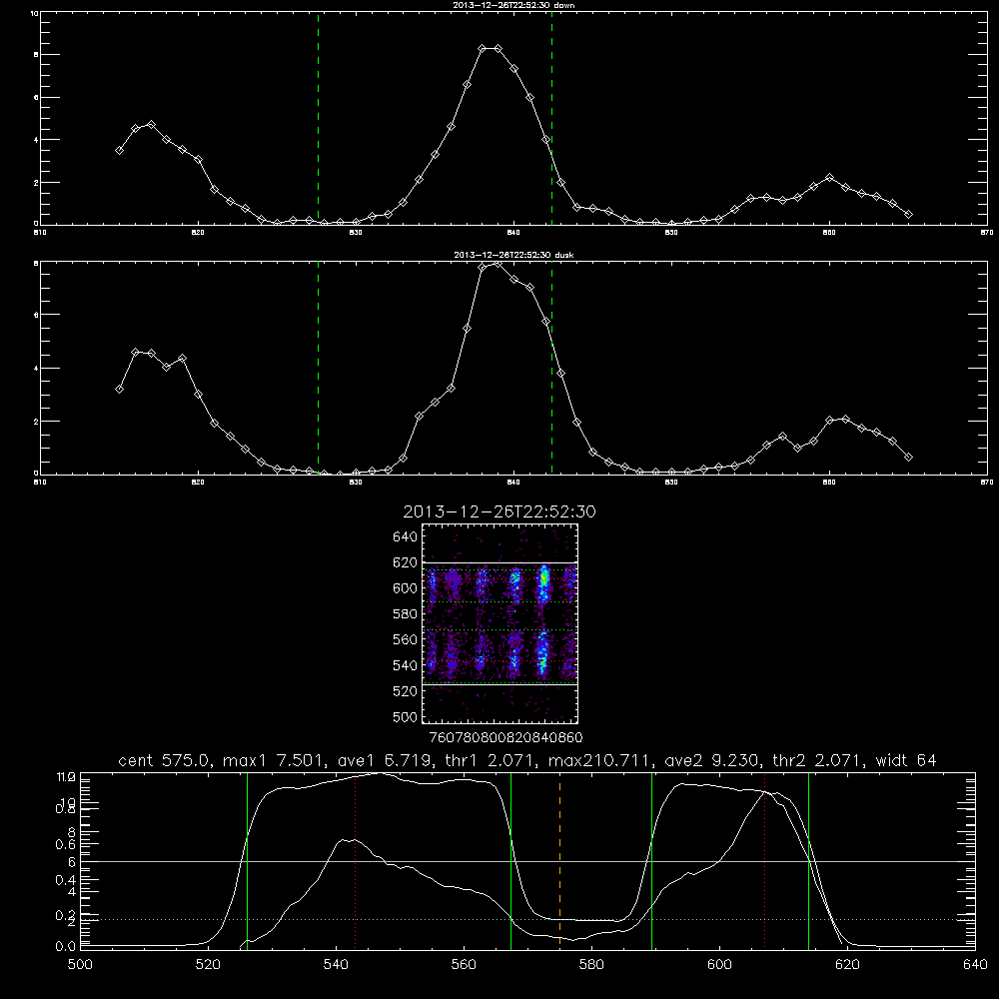Image resolution: width=999 pixels, height=999 pixels.
Task: Click the white horizontal line at 6 in bottom plot
Action: click(x=527, y=861)
